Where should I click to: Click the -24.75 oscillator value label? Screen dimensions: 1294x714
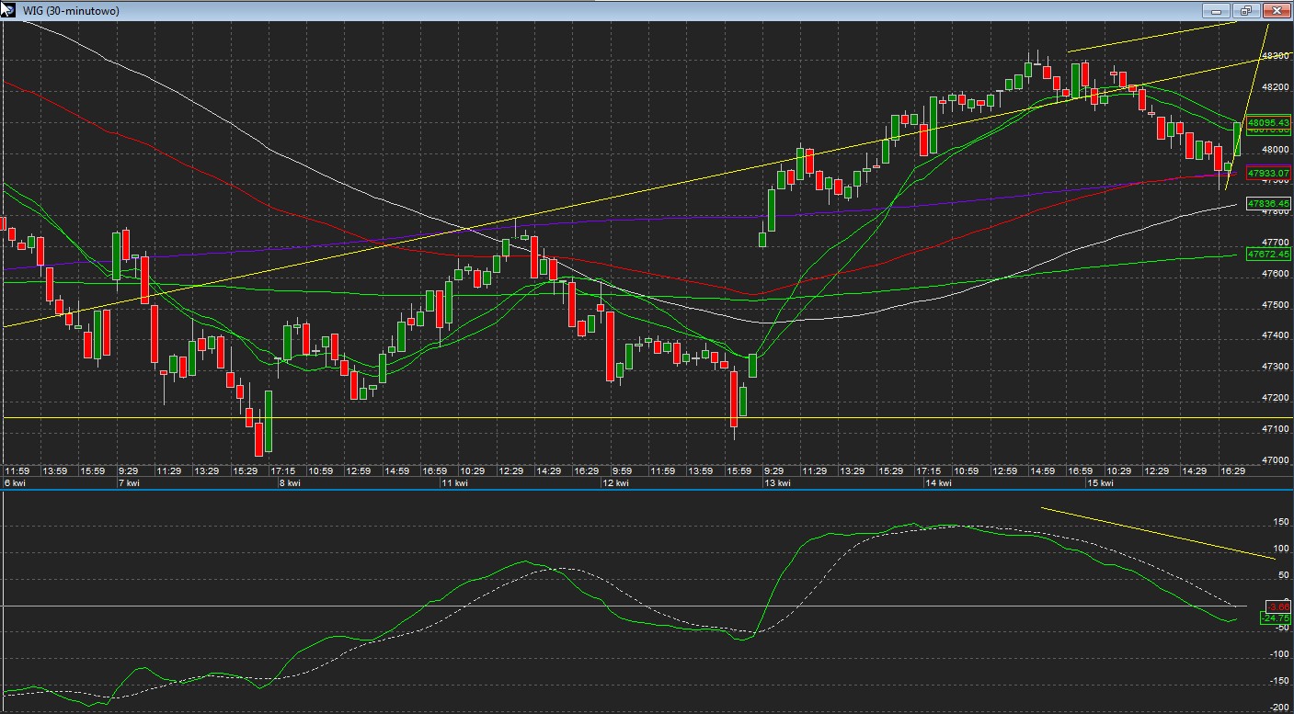[x=1276, y=618]
